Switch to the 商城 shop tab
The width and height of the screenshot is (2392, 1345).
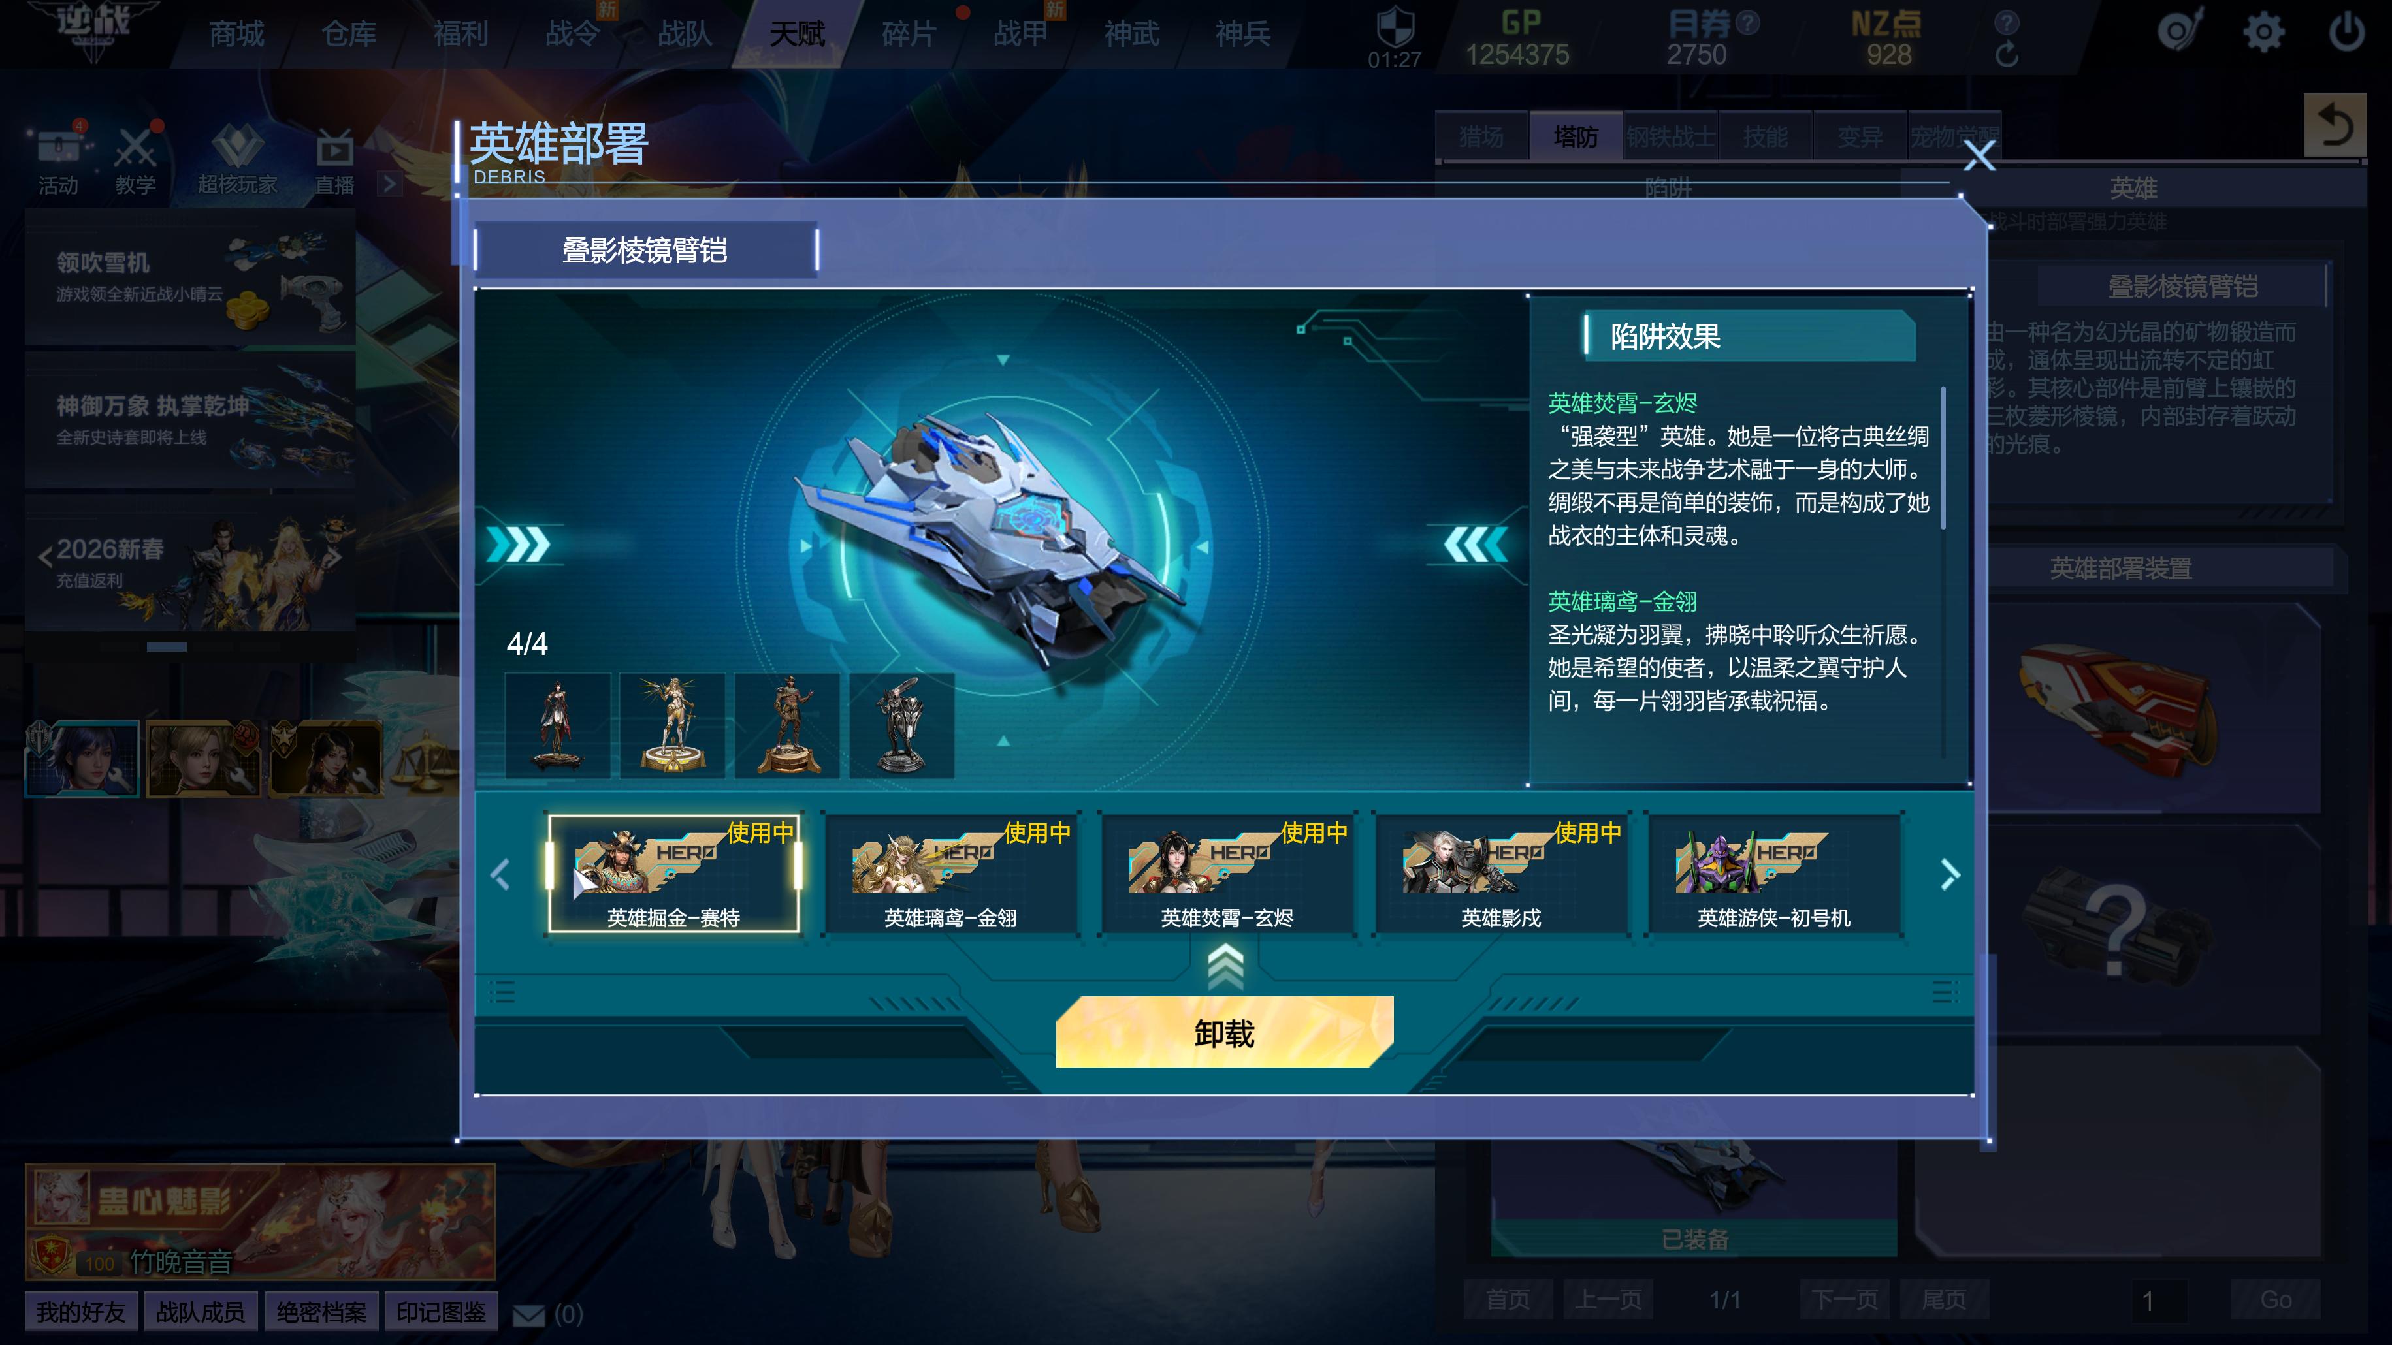click(x=237, y=35)
